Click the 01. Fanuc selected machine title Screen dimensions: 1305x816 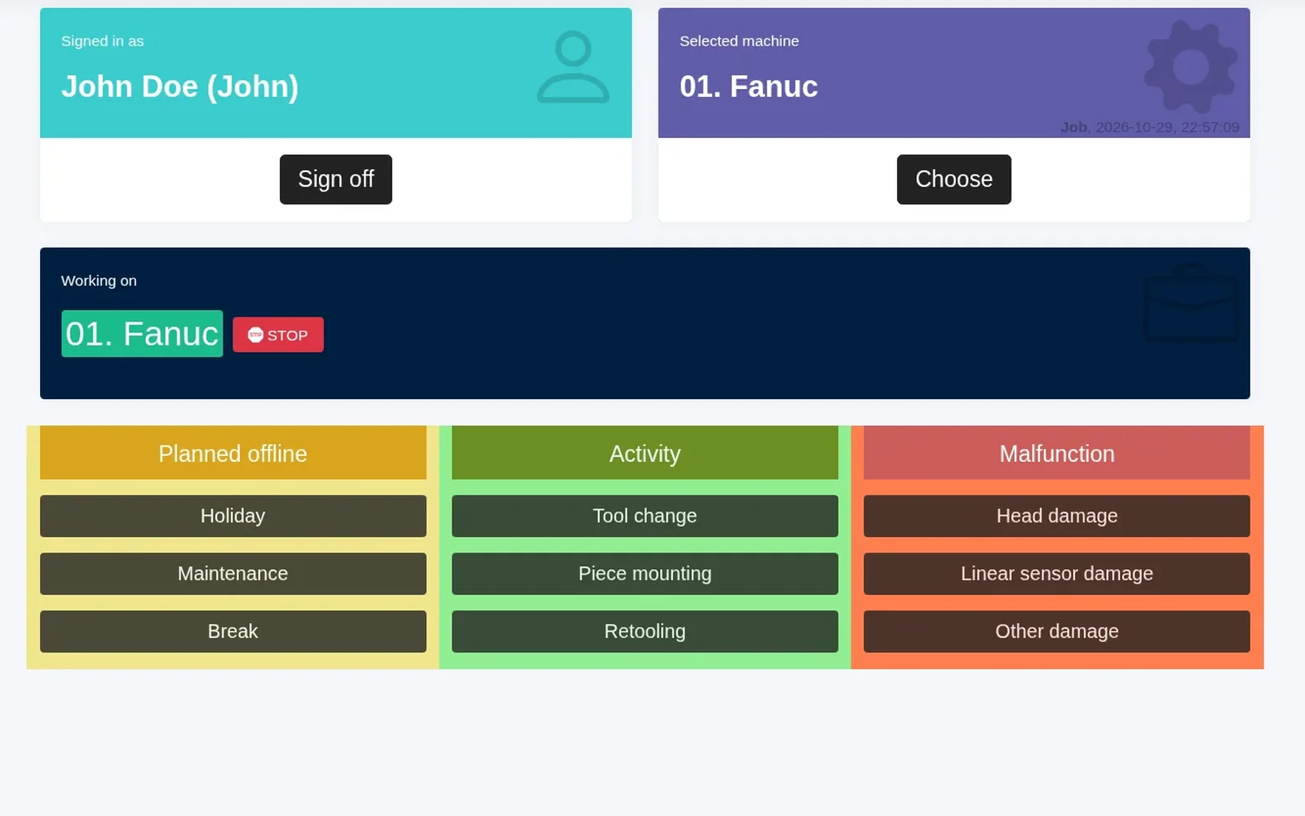tap(749, 86)
